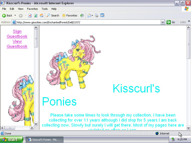
Task: Open the Tools menu
Action: (x=45, y=9)
